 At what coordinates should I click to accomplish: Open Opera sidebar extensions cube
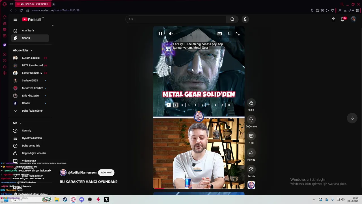coord(5,67)
